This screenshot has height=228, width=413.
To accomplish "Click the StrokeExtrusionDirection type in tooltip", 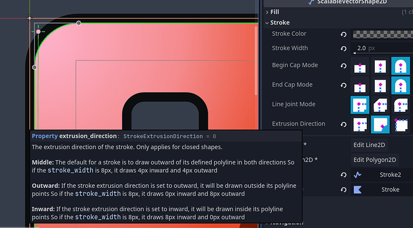I will (163, 136).
